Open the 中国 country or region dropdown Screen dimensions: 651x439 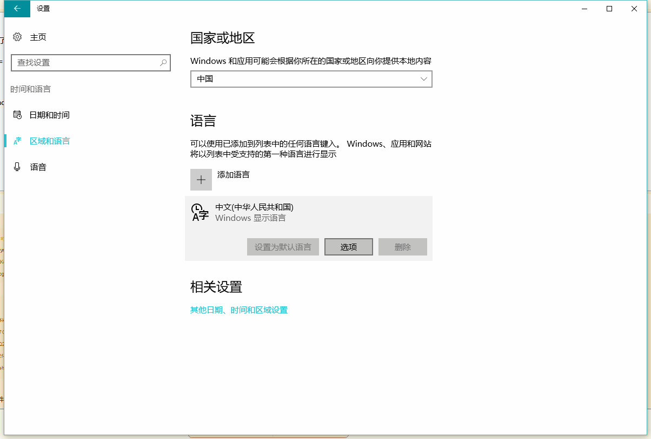[311, 79]
